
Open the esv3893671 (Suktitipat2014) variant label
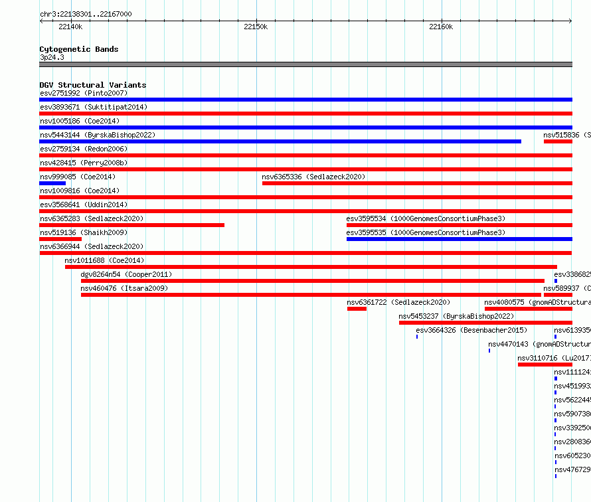94,107
